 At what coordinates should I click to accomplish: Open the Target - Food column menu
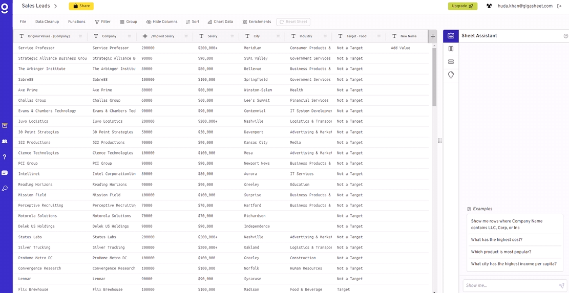pos(379,36)
